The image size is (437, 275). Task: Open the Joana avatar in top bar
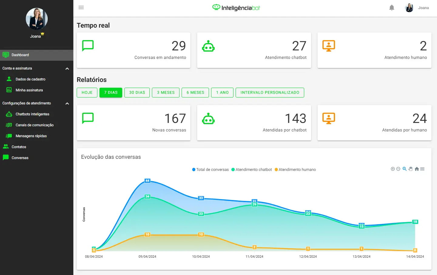409,8
